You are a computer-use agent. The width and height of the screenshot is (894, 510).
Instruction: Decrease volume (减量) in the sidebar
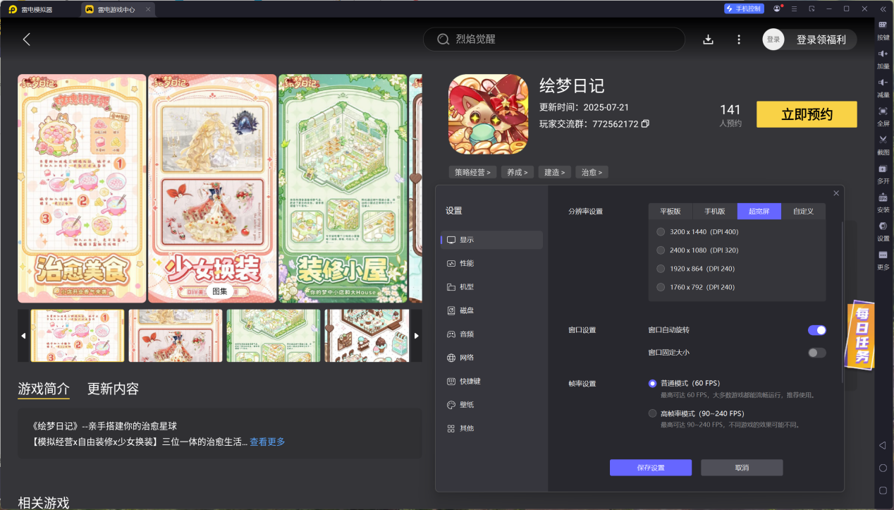(883, 88)
